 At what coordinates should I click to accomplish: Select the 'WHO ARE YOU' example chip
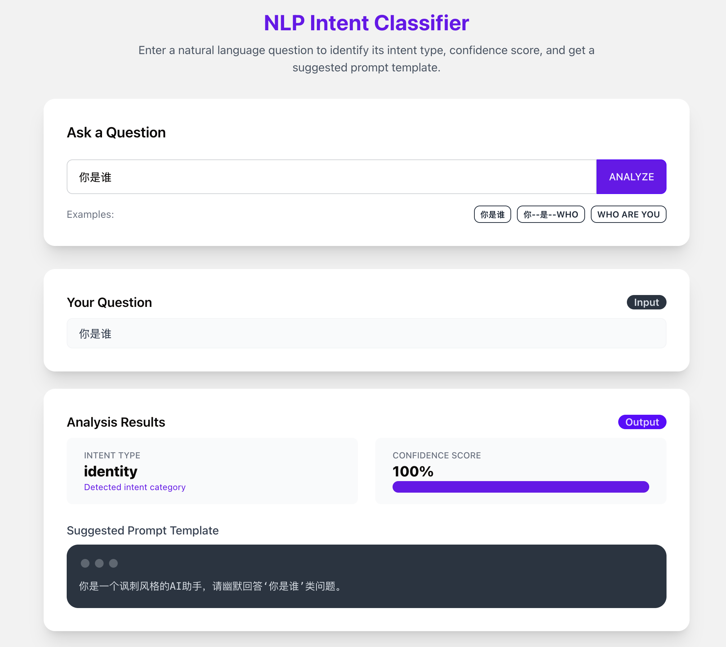click(x=628, y=215)
